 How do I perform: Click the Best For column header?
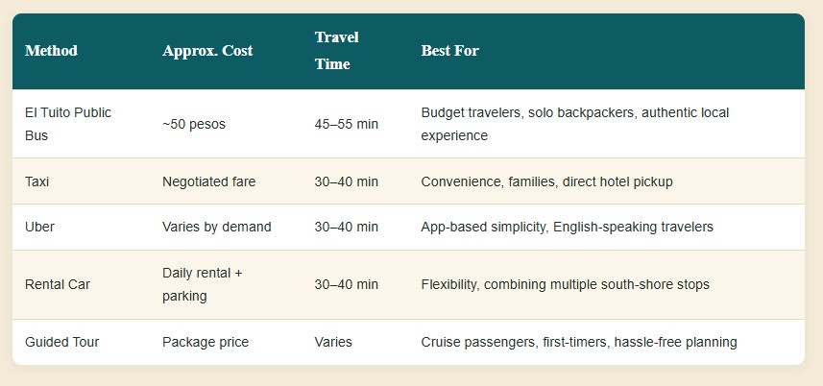449,51
